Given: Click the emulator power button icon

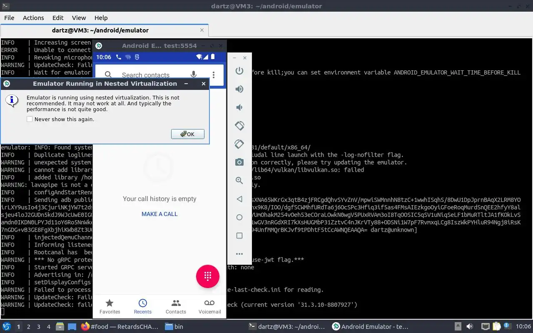Looking at the screenshot, I should tap(239, 71).
